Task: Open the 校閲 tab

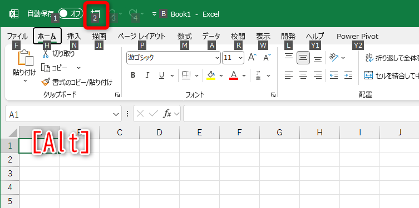Action: click(238, 36)
